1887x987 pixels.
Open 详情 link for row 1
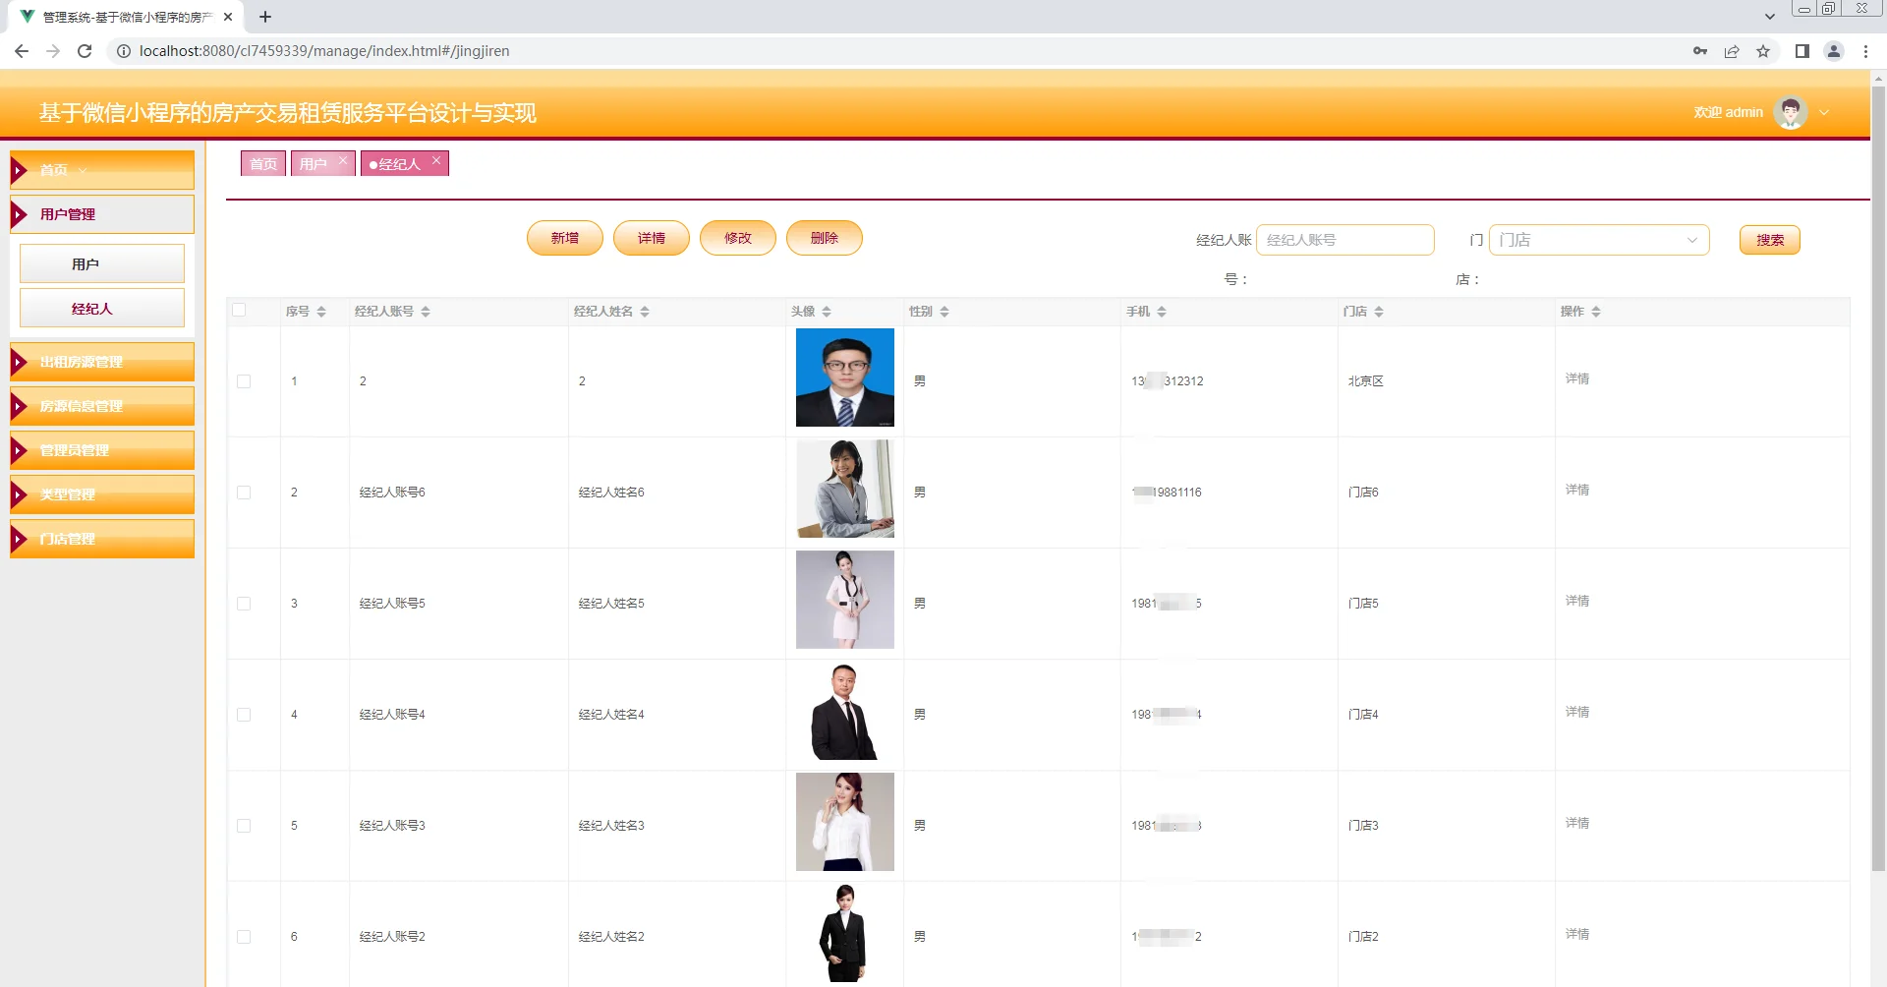1577,378
